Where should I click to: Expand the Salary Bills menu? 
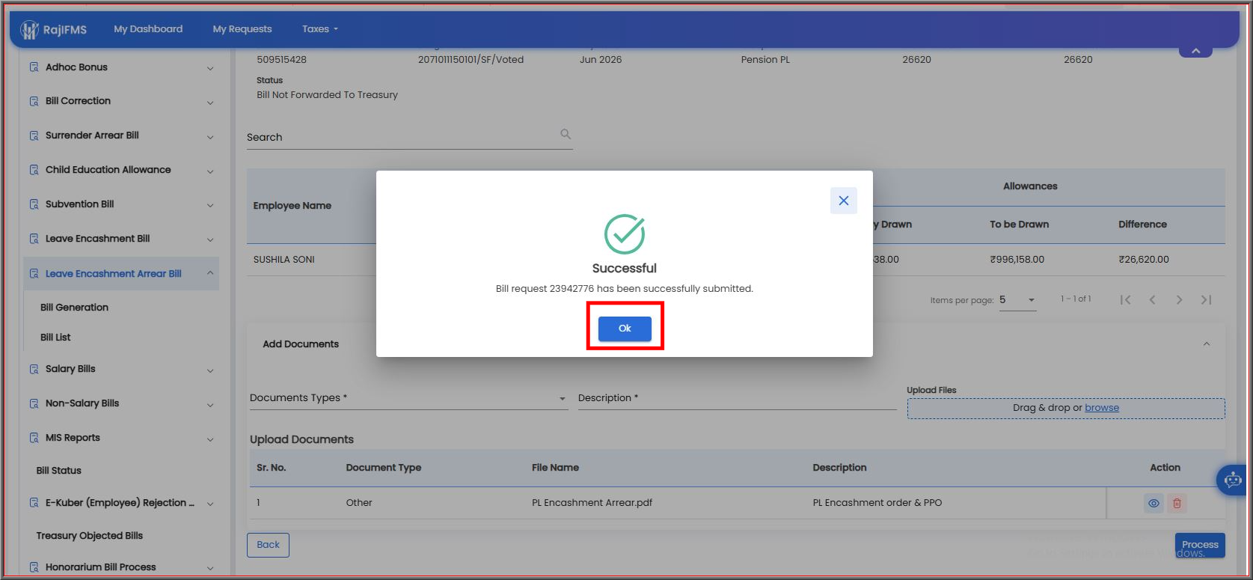click(x=210, y=370)
